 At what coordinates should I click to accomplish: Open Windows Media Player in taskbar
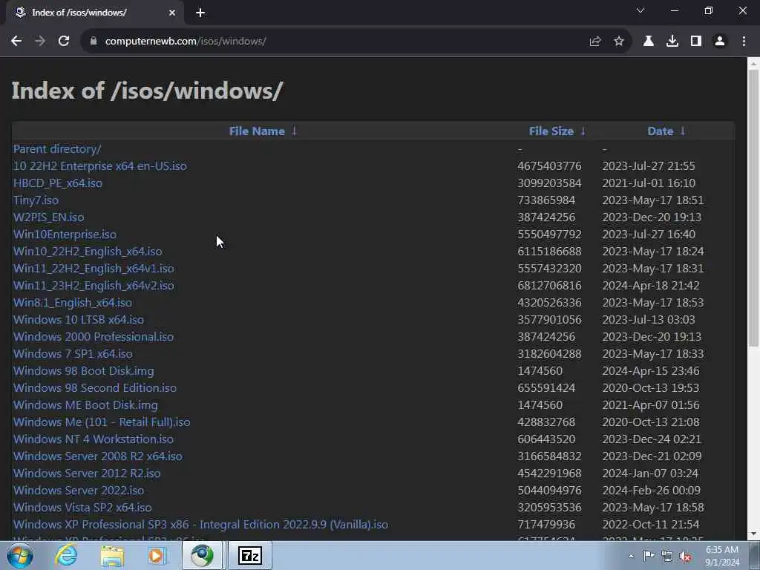tap(156, 555)
